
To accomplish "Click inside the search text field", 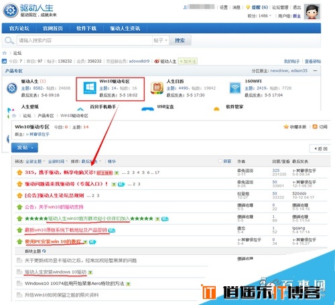I will click(84, 40).
